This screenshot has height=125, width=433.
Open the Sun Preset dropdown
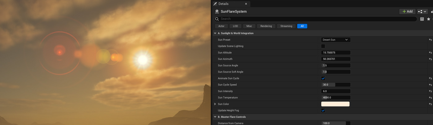(x=336, y=40)
